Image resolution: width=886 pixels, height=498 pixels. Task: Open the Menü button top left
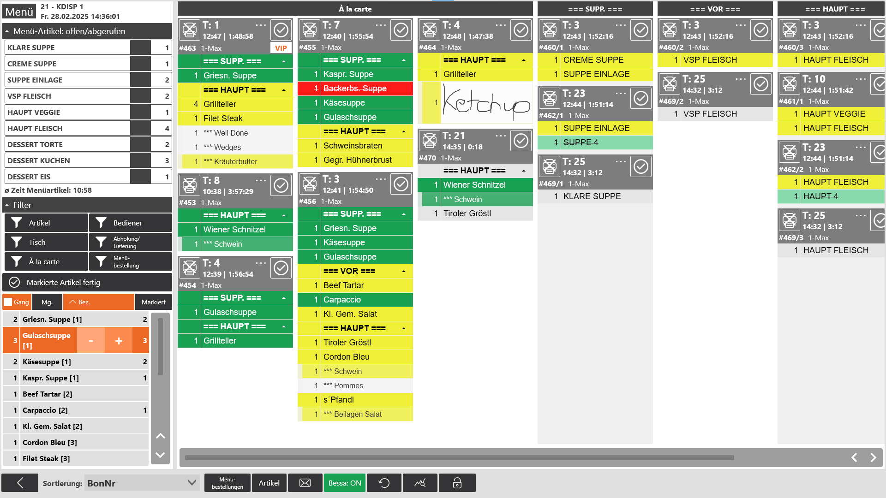pyautogui.click(x=19, y=11)
